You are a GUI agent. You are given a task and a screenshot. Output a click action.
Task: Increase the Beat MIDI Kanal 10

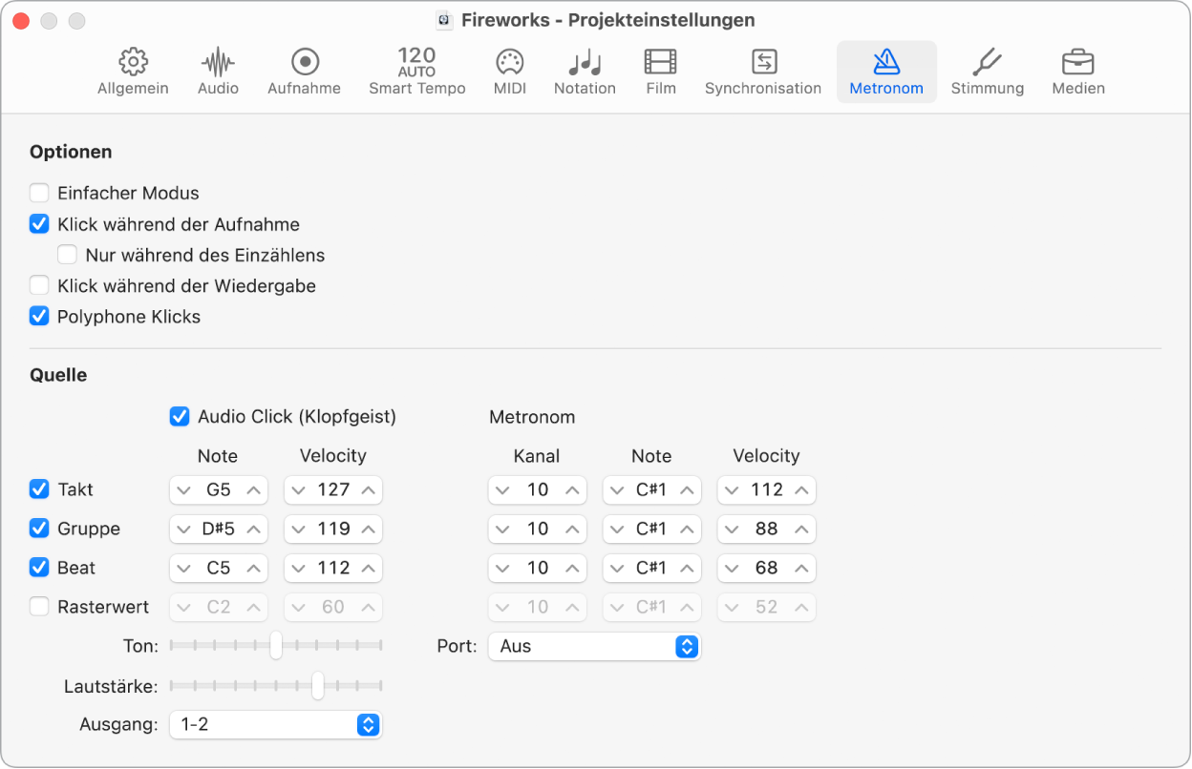pos(573,569)
